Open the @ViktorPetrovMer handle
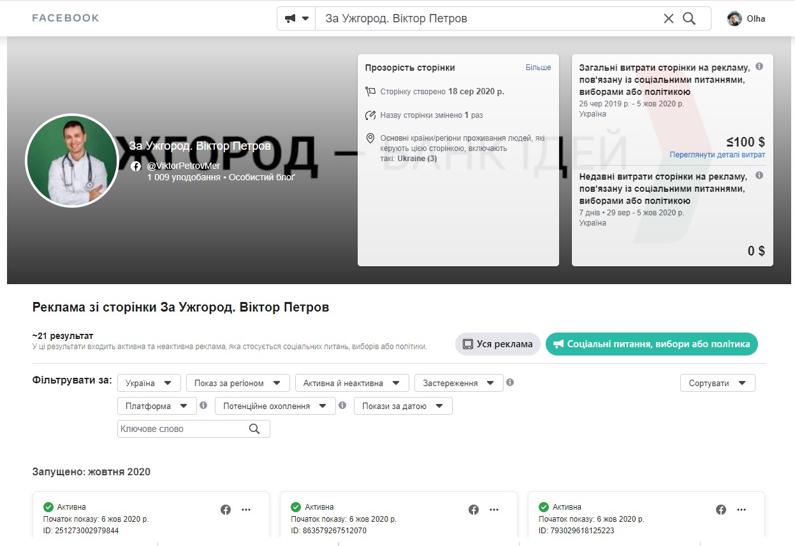This screenshot has width=795, height=546. [x=184, y=166]
